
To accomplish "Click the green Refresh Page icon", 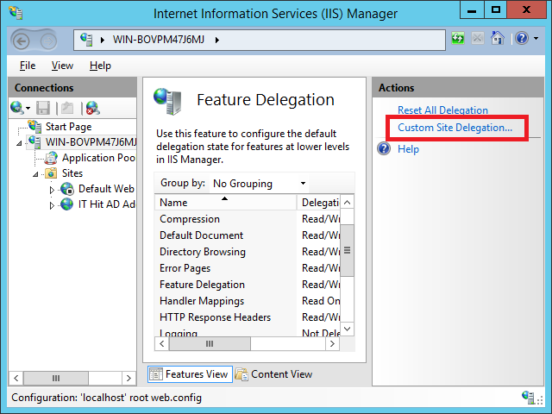I will point(458,38).
